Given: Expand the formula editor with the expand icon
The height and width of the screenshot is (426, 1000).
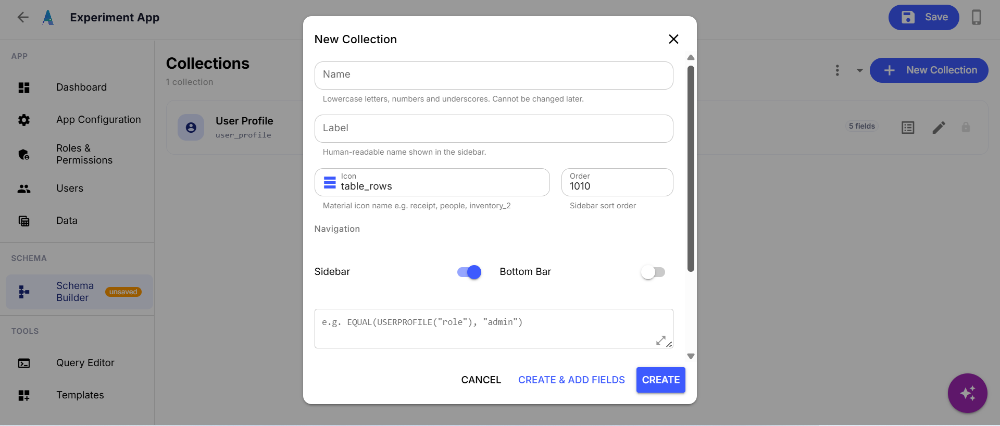Looking at the screenshot, I should pos(660,340).
